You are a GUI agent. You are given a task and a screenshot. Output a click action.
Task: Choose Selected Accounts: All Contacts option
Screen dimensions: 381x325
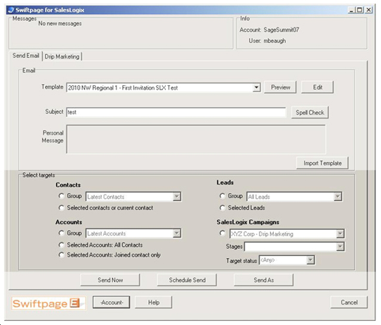click(61, 245)
